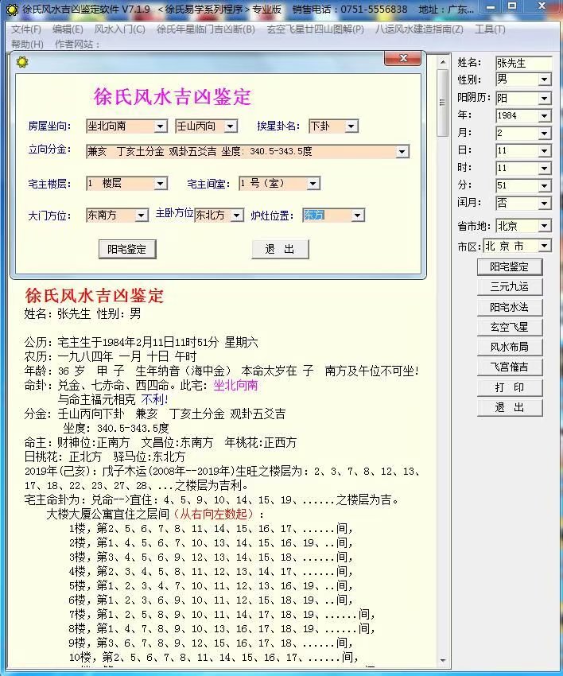Click the 打 印 button

pyautogui.click(x=510, y=387)
